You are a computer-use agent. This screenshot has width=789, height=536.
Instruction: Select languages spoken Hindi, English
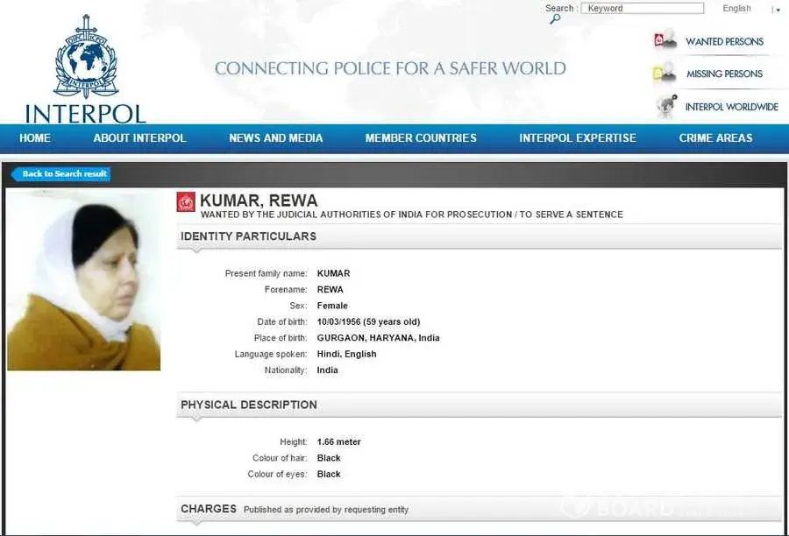tap(346, 354)
